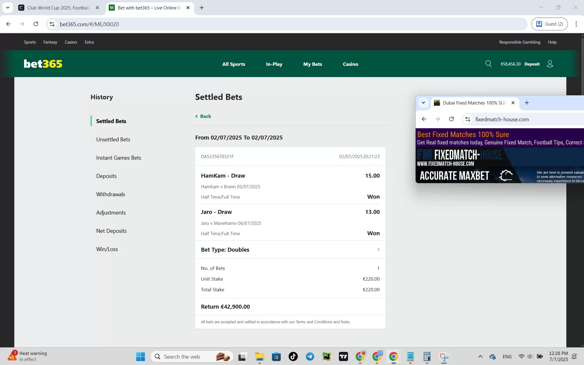Expand hidden icons in the system tray
The width and height of the screenshot is (584, 365).
pos(480,356)
